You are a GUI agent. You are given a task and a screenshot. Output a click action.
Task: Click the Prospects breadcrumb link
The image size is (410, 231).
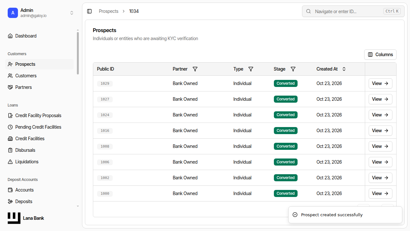(109, 11)
